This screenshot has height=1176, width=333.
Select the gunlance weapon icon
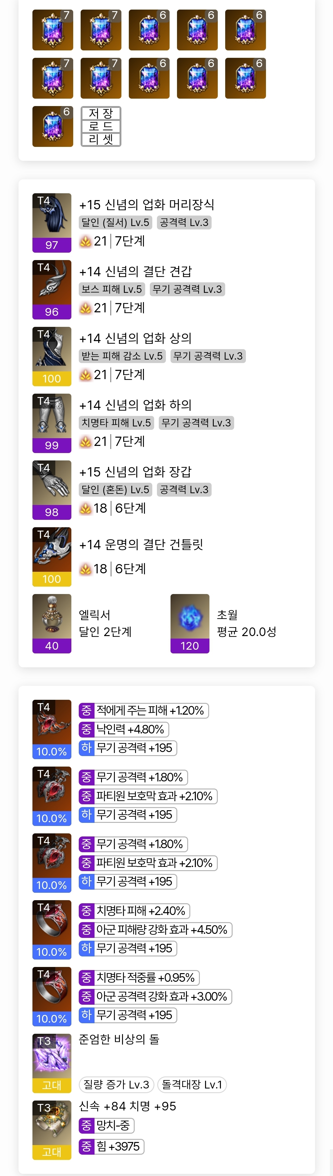(x=52, y=556)
